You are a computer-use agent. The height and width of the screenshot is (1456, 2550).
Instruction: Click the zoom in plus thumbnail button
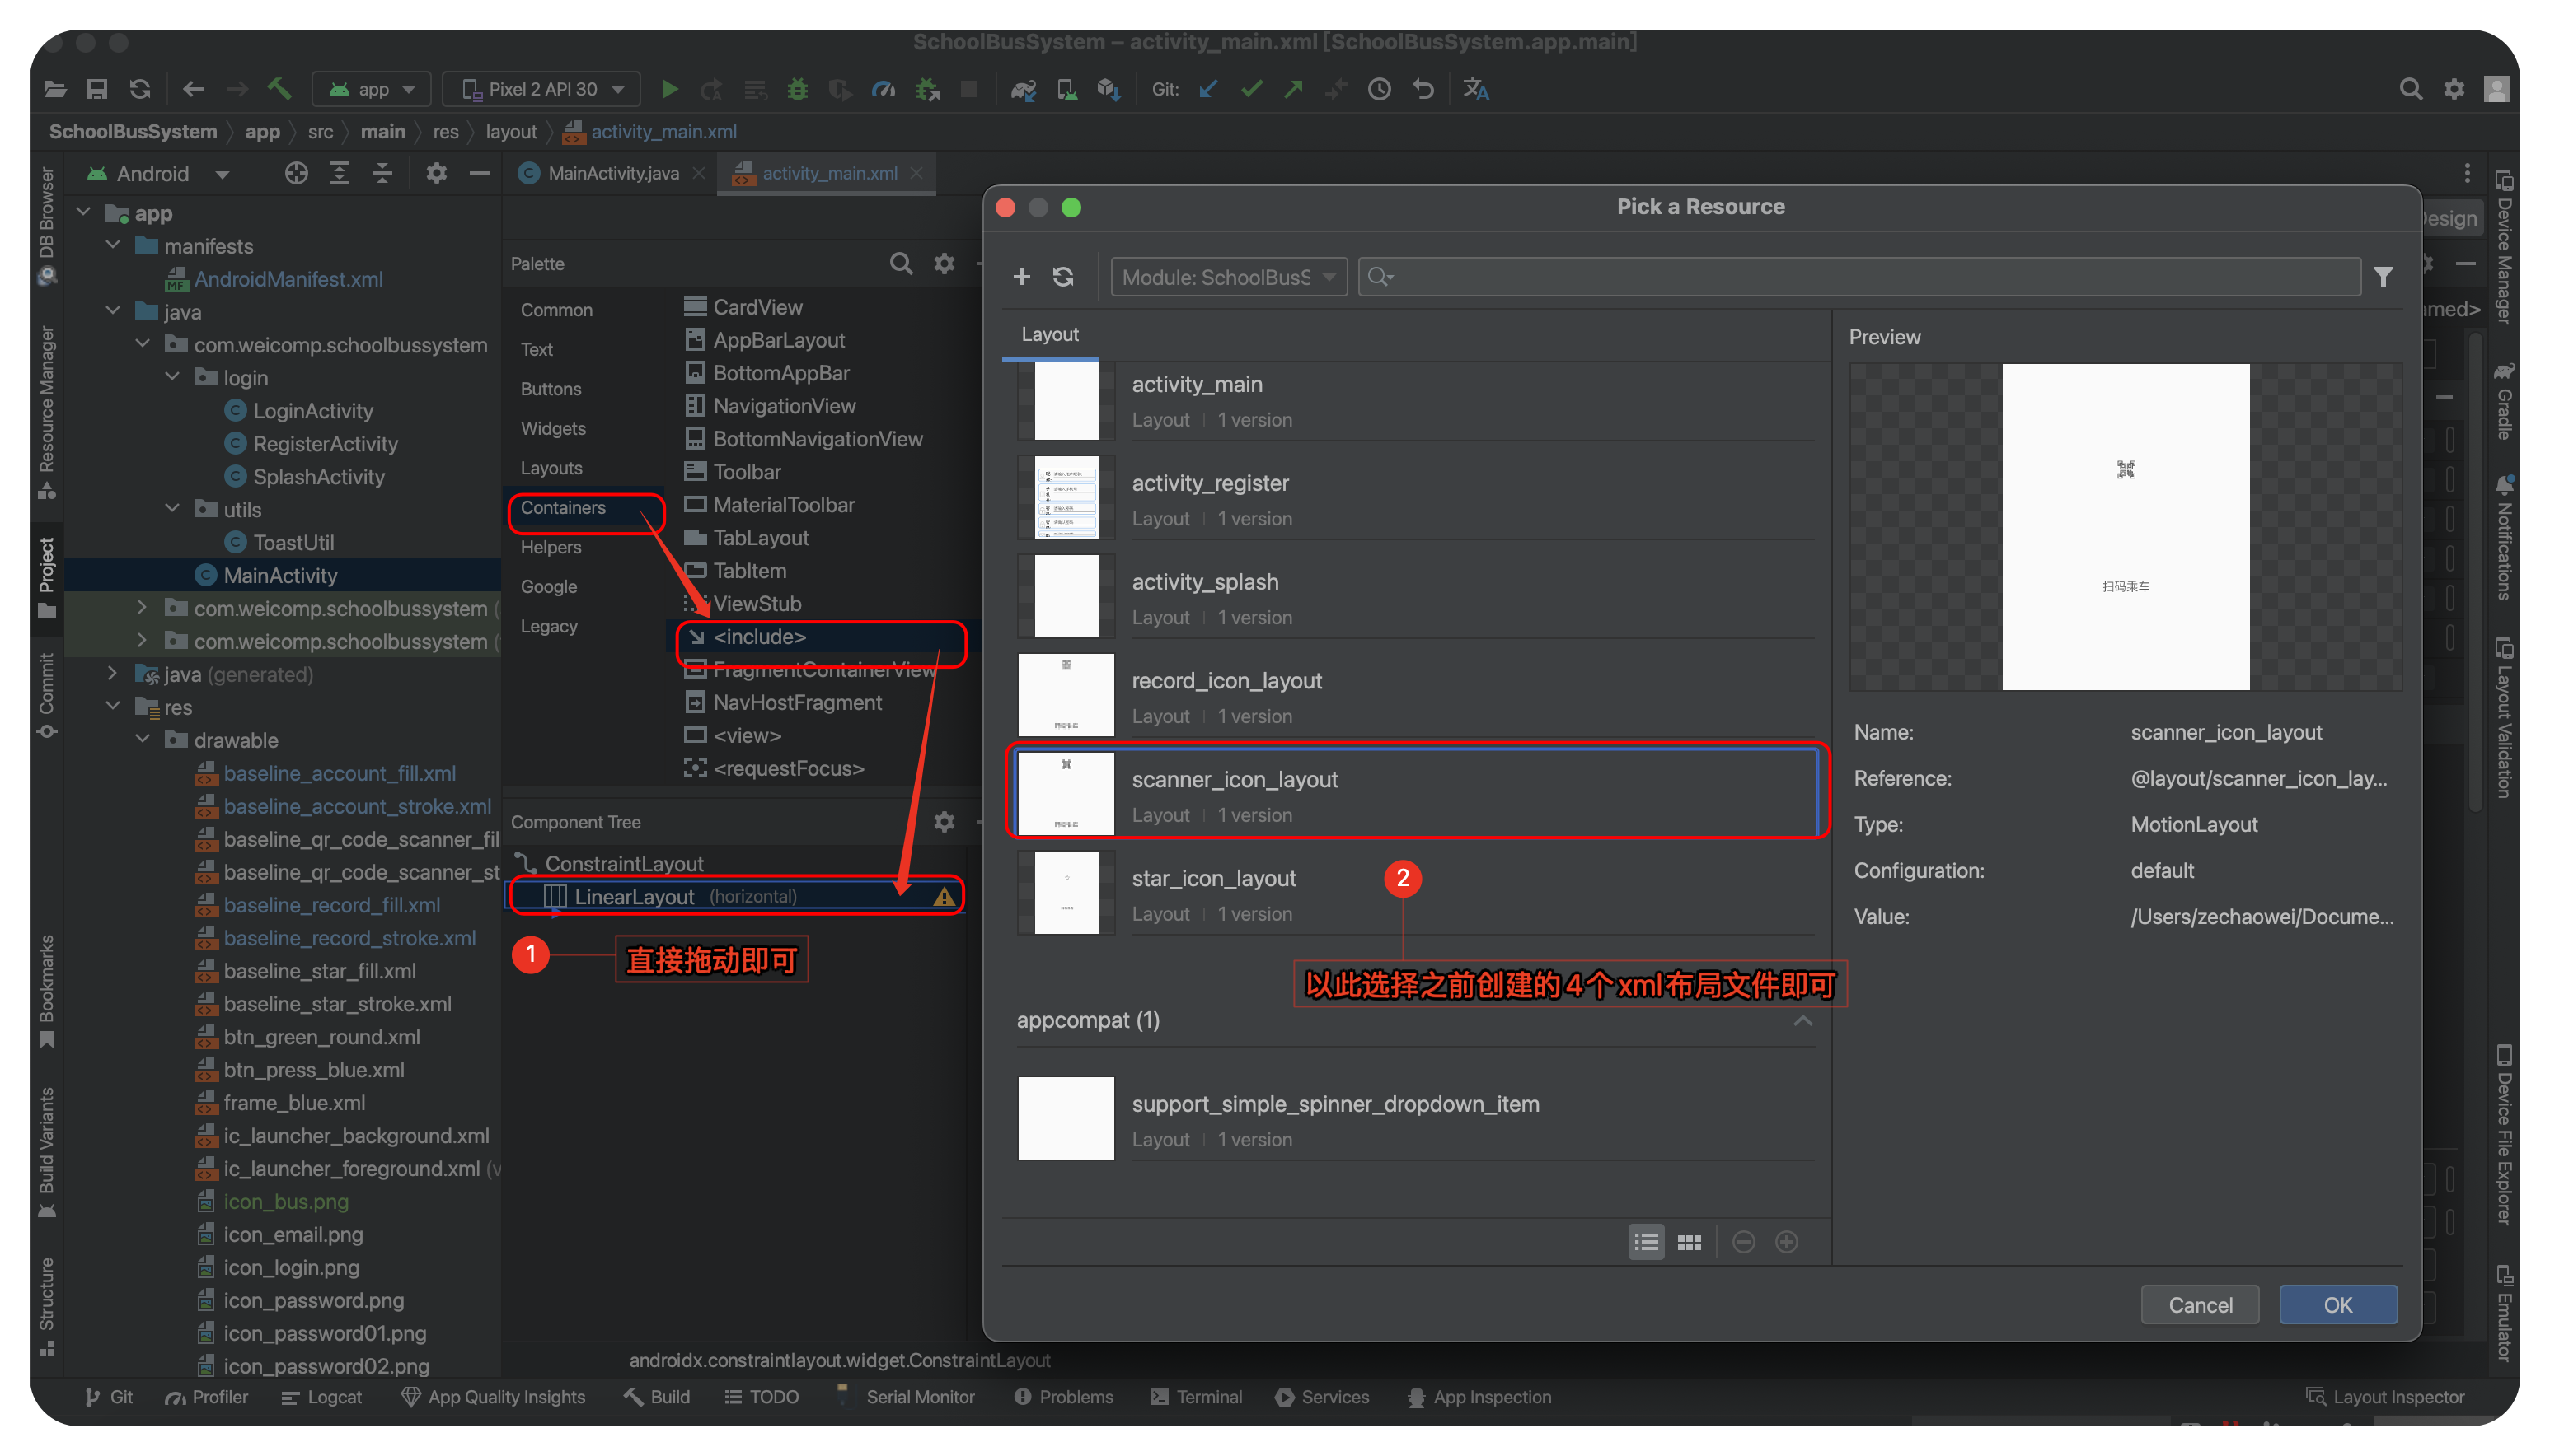tap(1787, 1241)
